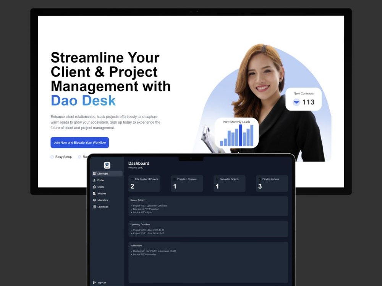This screenshot has height=286, width=382.
Task: Click 'Meeting with client "ABC" tomorrow' notification
Action: pos(154,251)
